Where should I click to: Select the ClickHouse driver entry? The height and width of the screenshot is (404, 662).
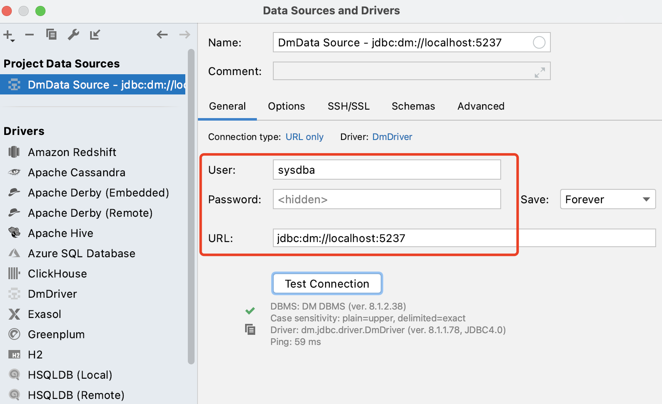click(57, 274)
